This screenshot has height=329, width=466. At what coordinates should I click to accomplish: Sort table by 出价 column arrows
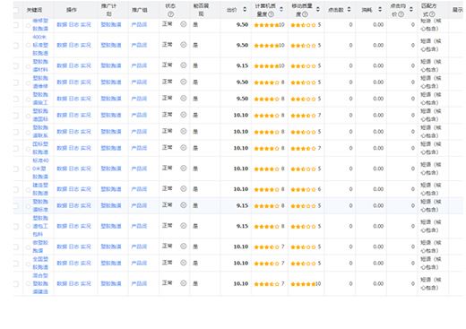(245, 10)
